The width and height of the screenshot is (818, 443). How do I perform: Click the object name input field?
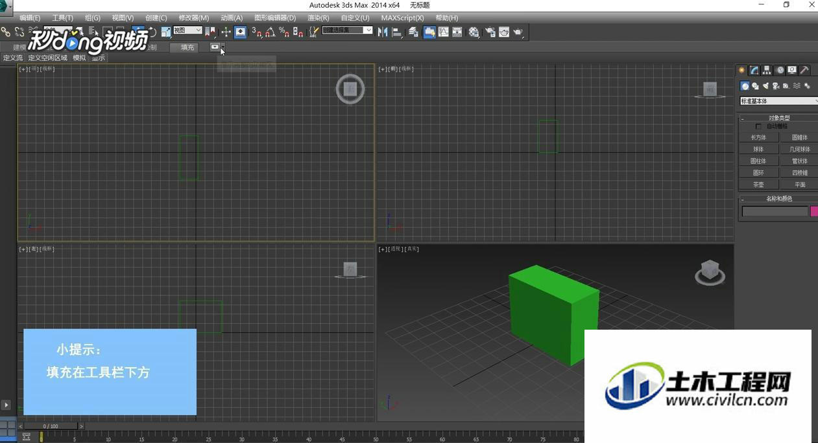775,211
